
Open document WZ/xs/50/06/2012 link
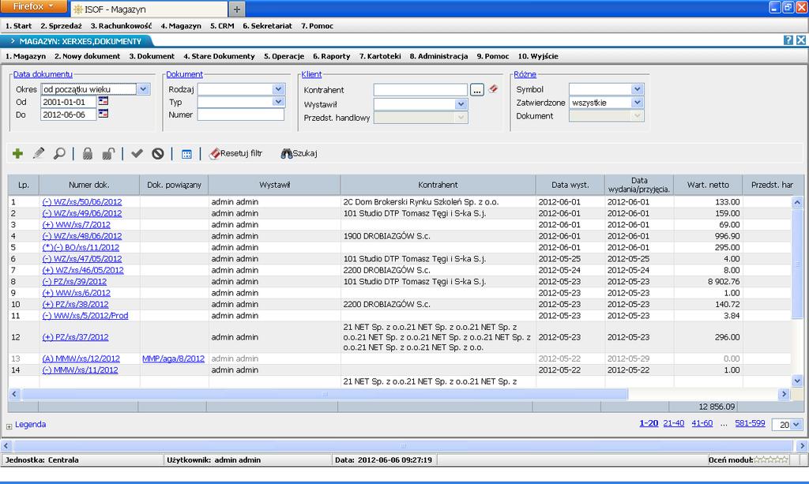click(x=82, y=202)
